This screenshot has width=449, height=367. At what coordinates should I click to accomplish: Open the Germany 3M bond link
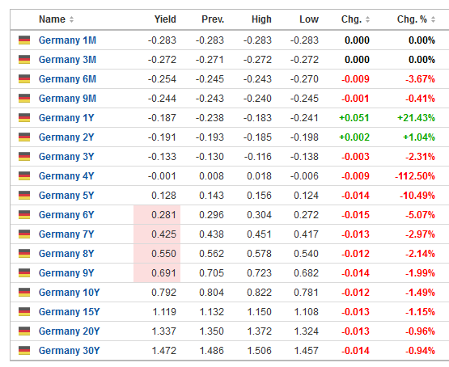(x=67, y=60)
